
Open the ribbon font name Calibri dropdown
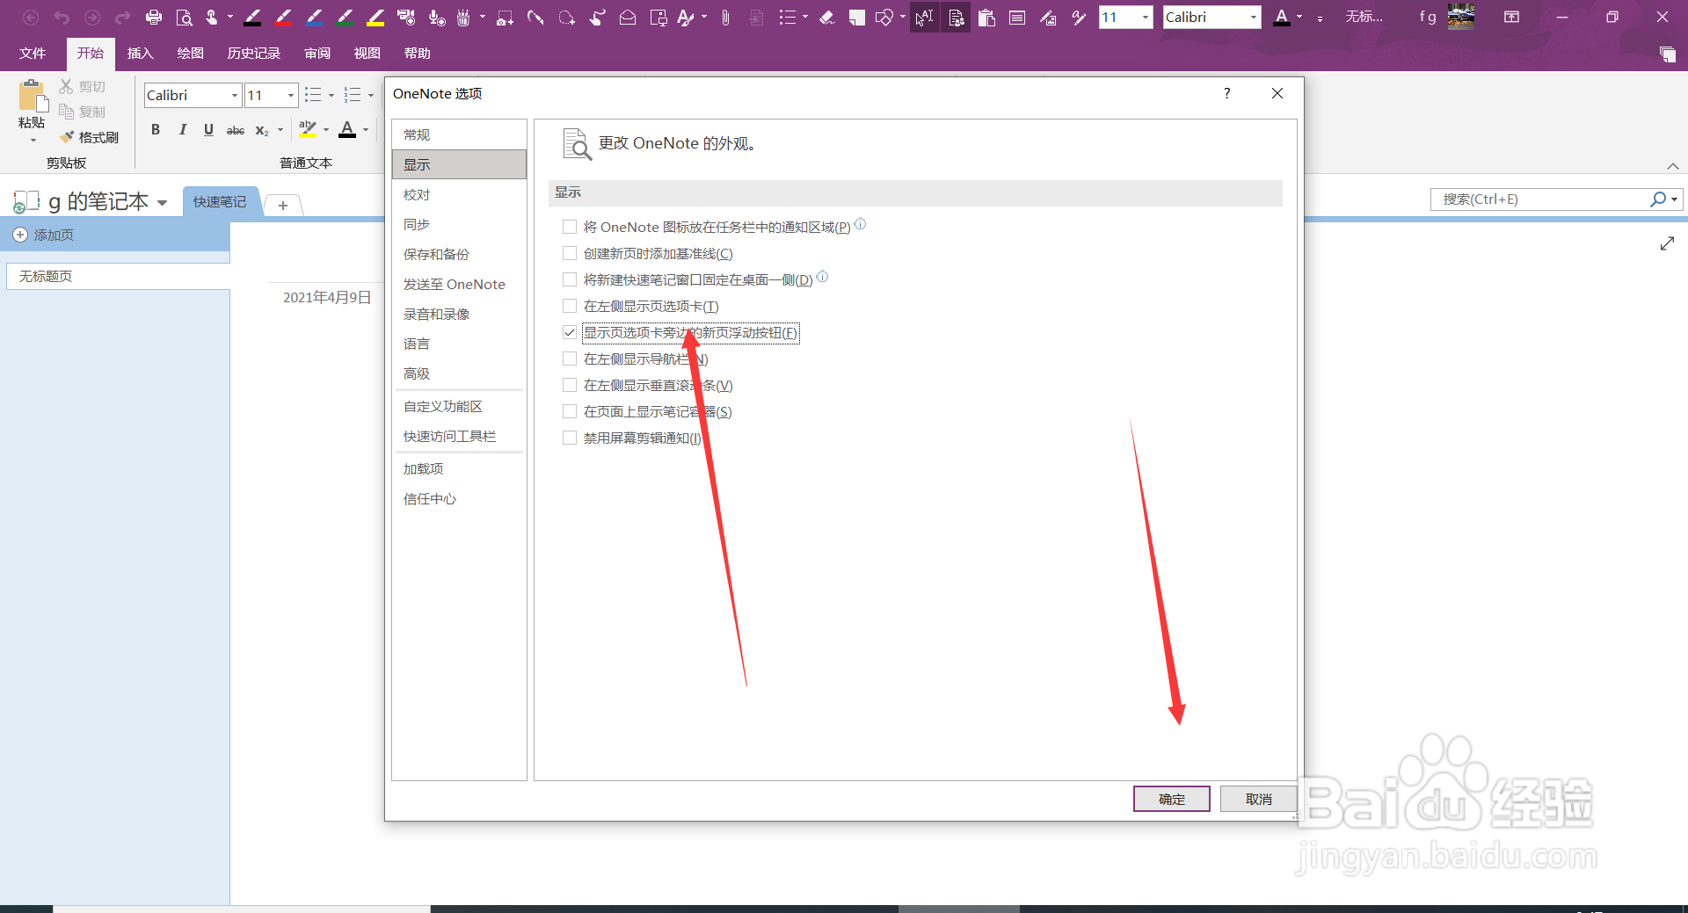pyautogui.click(x=234, y=95)
